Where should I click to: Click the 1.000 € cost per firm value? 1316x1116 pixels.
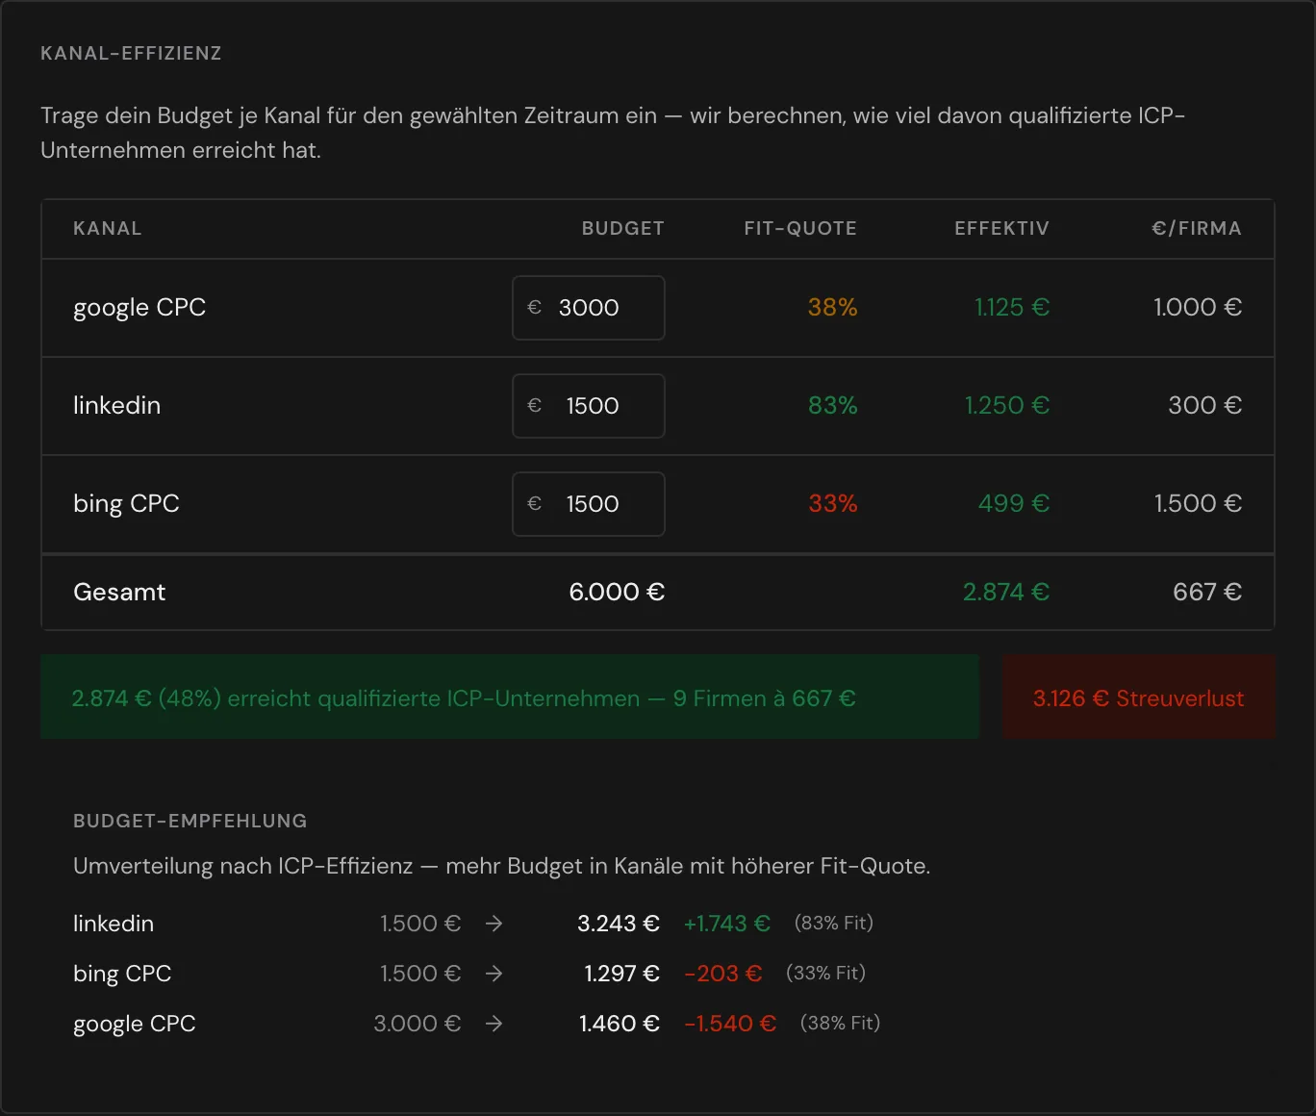1198,308
